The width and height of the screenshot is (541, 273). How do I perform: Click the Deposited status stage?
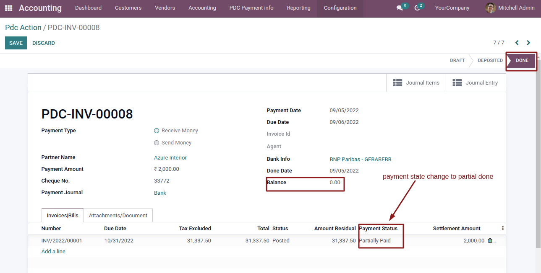coord(490,61)
